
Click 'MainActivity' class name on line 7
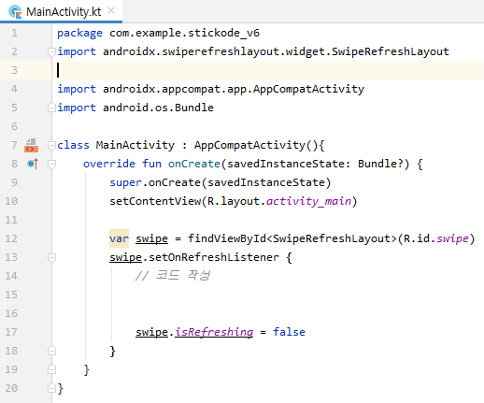[135, 145]
